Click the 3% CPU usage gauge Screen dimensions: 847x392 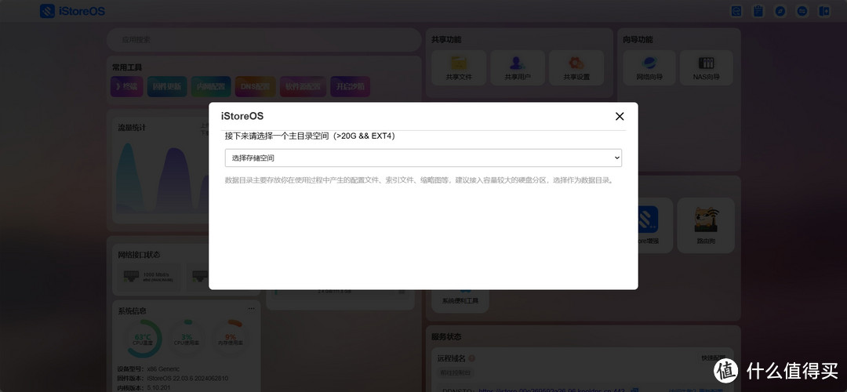tap(187, 339)
